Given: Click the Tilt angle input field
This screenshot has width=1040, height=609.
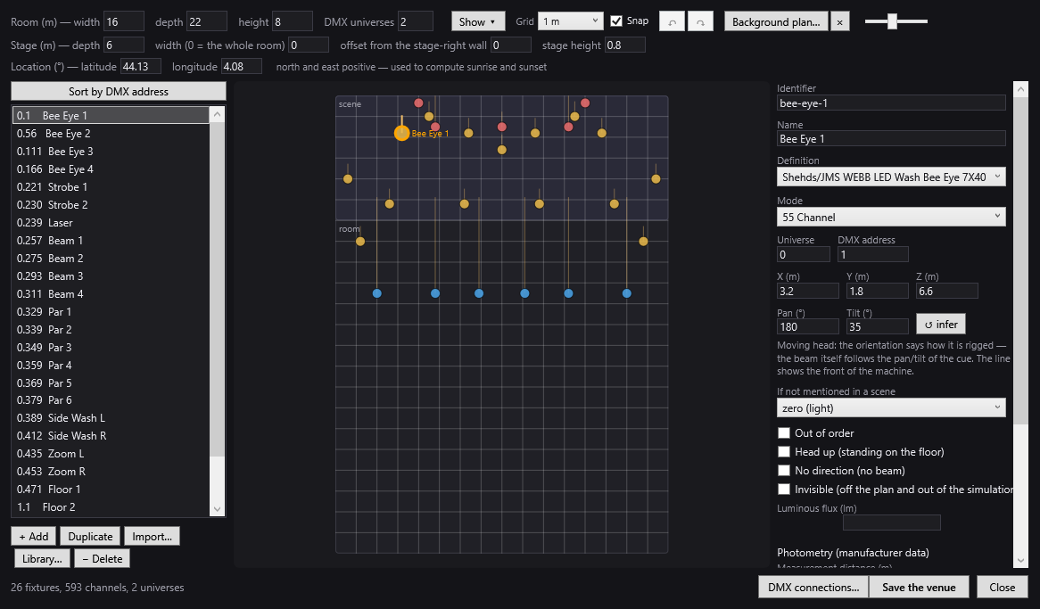Looking at the screenshot, I should coord(877,326).
